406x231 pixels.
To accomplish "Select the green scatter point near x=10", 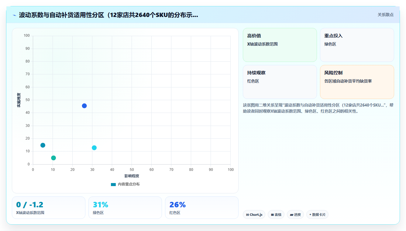I will pyautogui.click(x=53, y=158).
